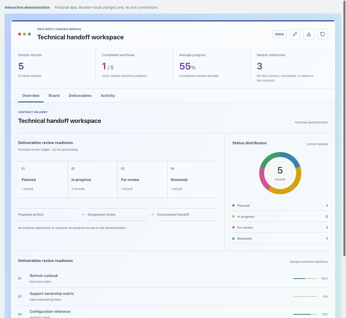Click the donut chart center showing 5 records
The width and height of the screenshot is (346, 318).
pyautogui.click(x=280, y=173)
